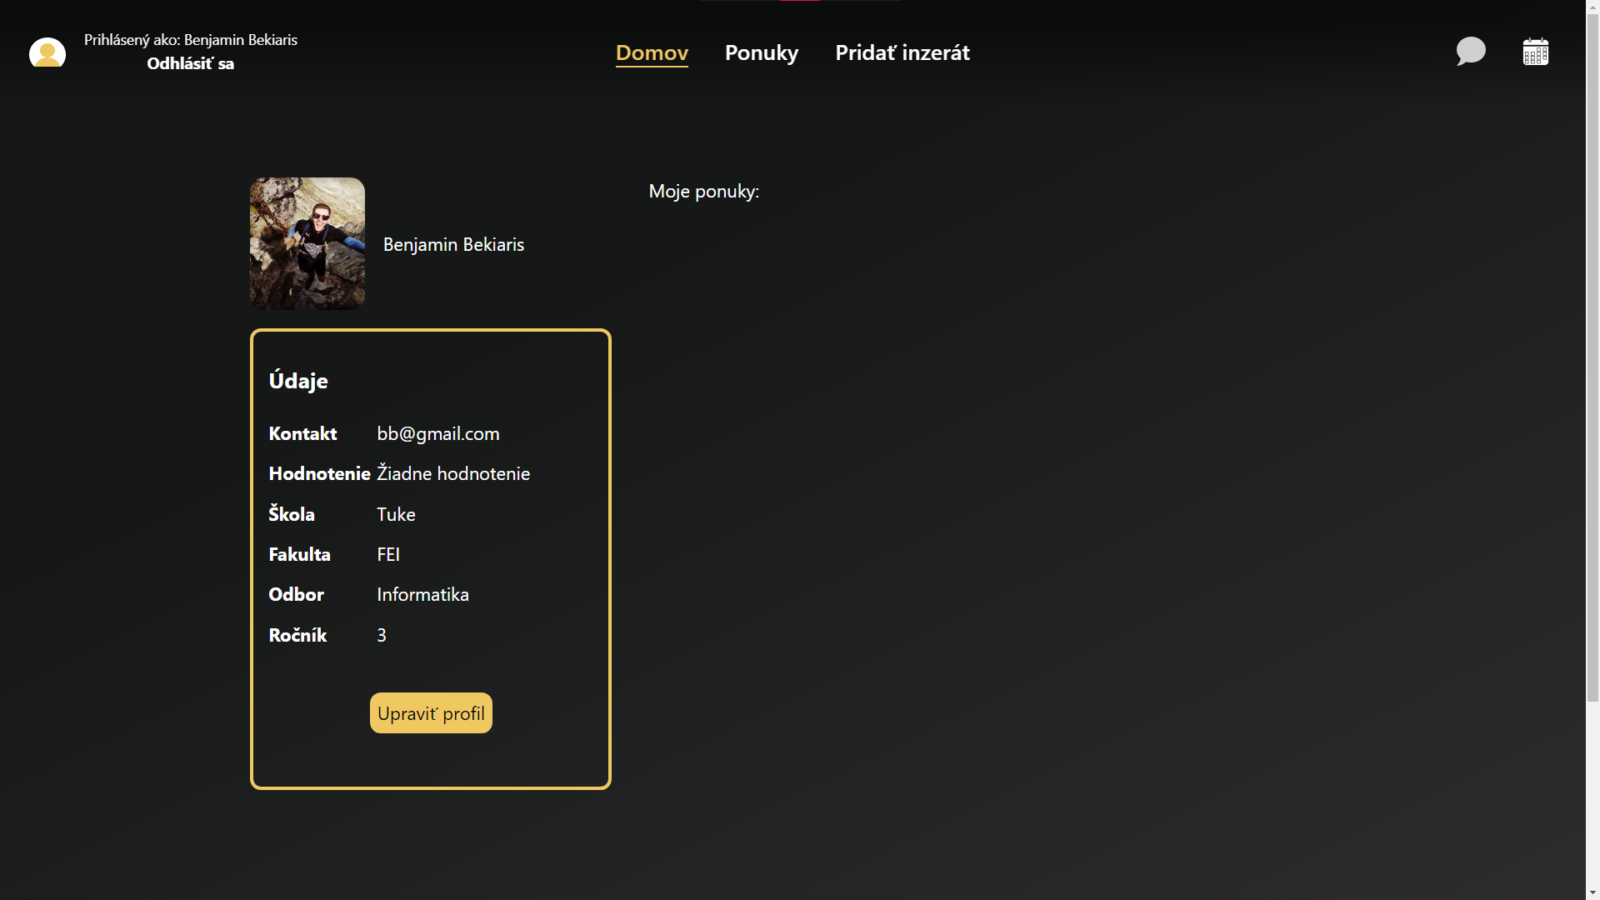The image size is (1600, 900).
Task: Click the Benjamin Bekiaris name beside photo
Action: click(x=453, y=244)
